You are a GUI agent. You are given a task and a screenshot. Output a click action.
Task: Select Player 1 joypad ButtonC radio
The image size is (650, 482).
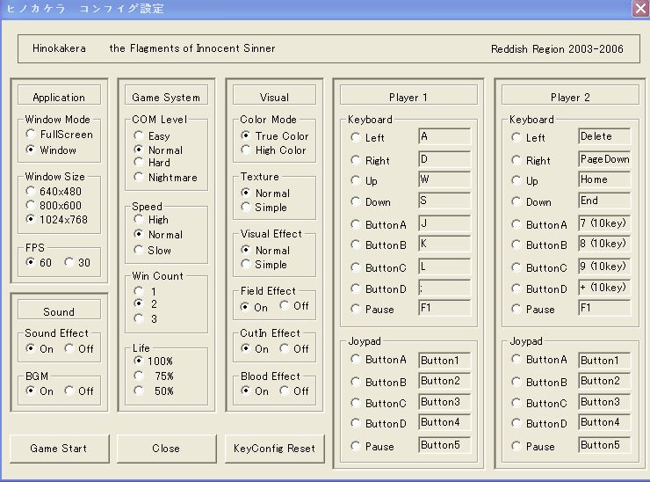click(x=355, y=402)
